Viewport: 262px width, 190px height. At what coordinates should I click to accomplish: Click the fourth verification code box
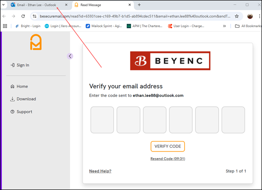[x=181, y=120]
